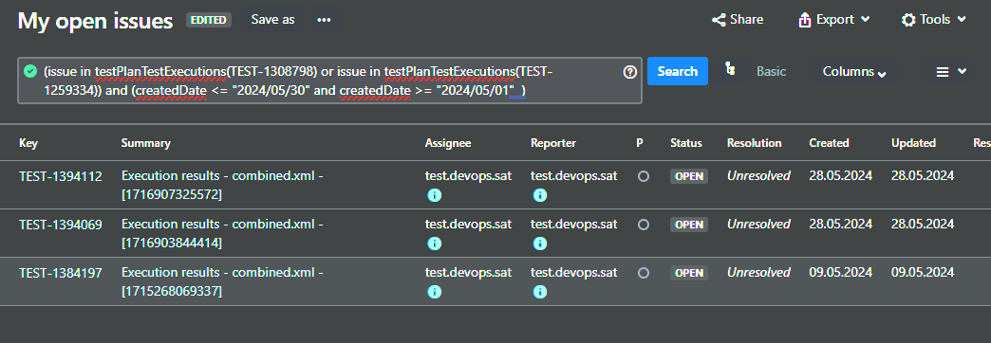The width and height of the screenshot is (991, 343).
Task: Open the Columns dropdown
Action: click(x=854, y=72)
